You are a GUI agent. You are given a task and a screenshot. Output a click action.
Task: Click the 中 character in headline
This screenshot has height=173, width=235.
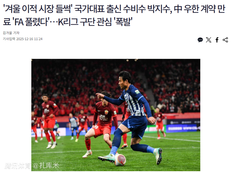tap(178, 9)
